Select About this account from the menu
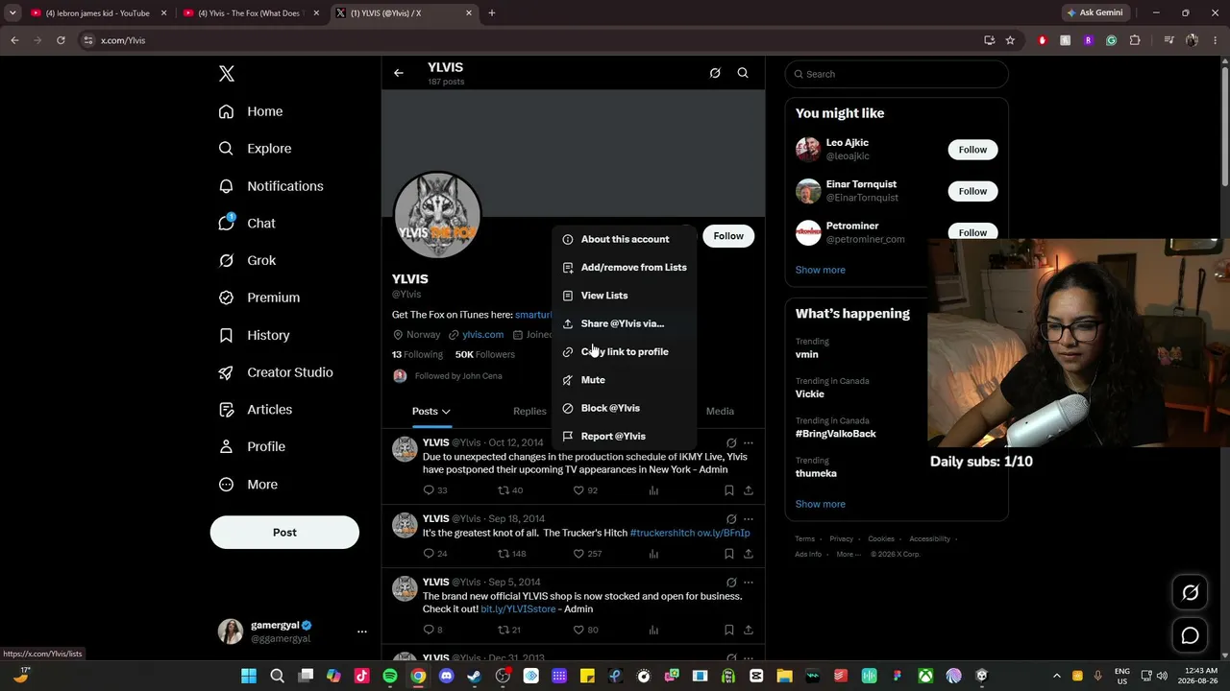1230x691 pixels. [624, 239]
